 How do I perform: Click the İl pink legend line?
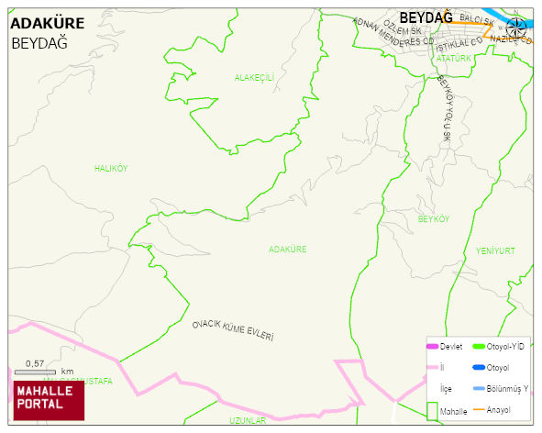(433, 367)
